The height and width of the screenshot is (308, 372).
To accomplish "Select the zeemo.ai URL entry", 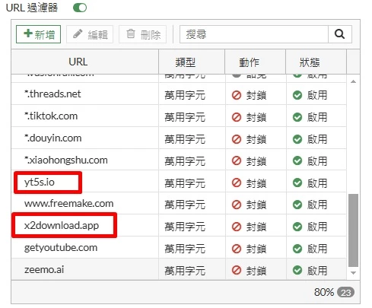I will (x=44, y=270).
